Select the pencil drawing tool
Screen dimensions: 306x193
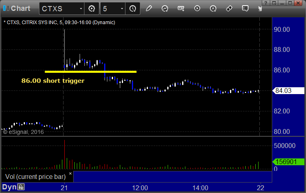(149, 8)
